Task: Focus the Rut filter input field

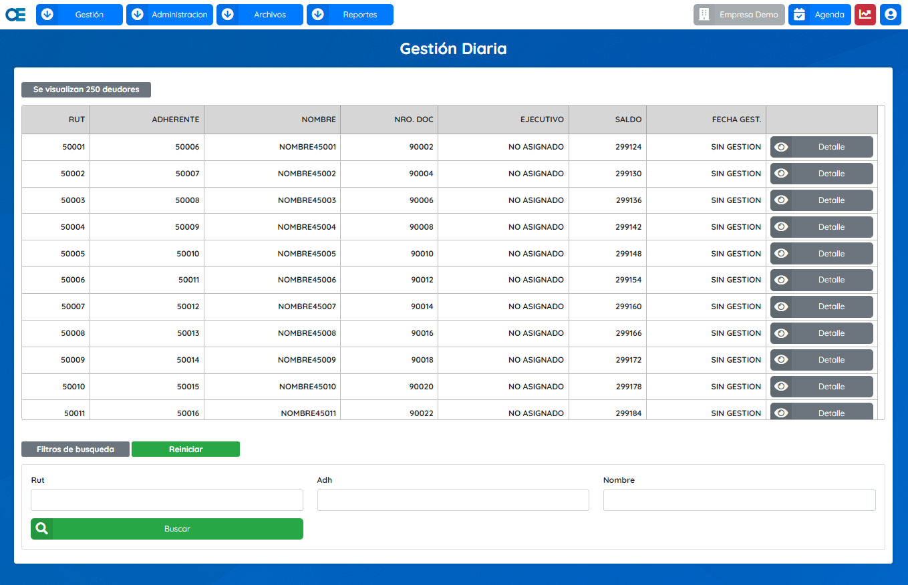Action: tap(167, 500)
